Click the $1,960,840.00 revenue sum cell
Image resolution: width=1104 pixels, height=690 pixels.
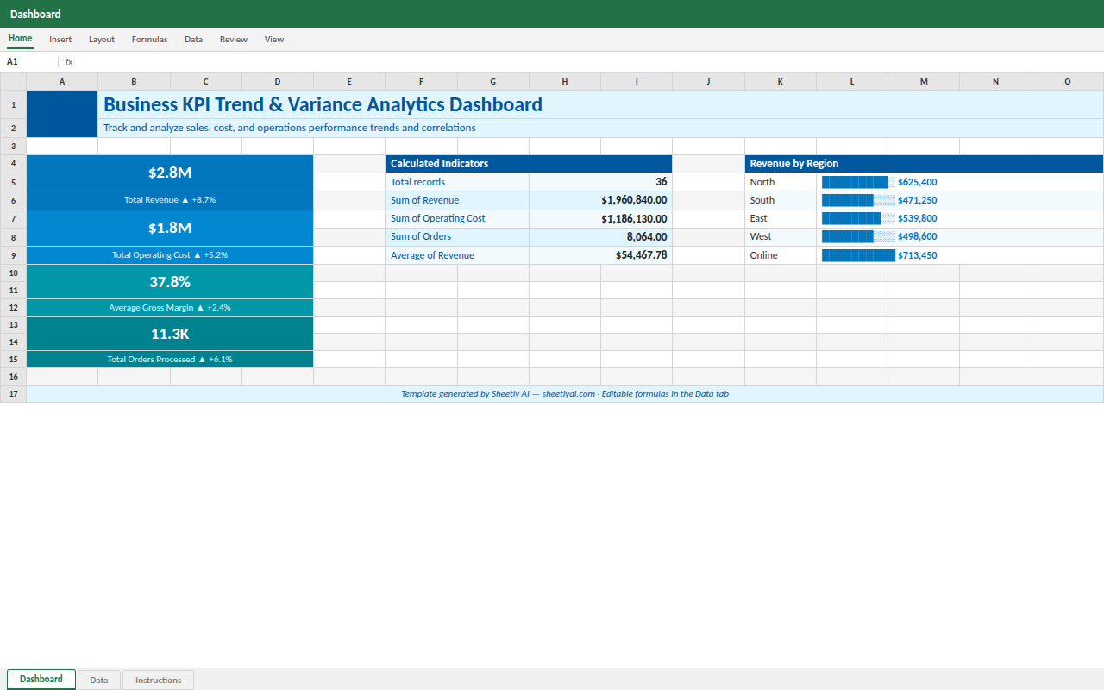point(600,200)
